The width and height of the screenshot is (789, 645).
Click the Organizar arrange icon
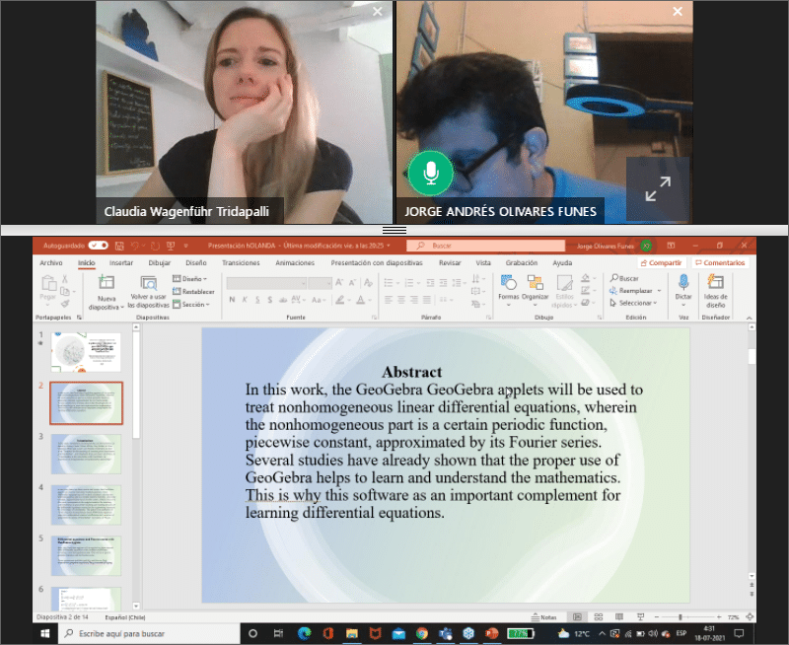536,285
